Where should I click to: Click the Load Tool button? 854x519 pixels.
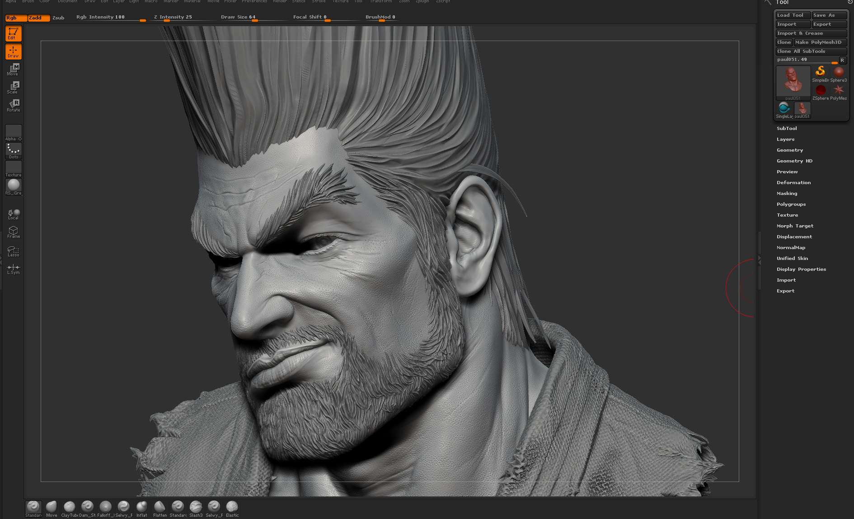pyautogui.click(x=793, y=15)
